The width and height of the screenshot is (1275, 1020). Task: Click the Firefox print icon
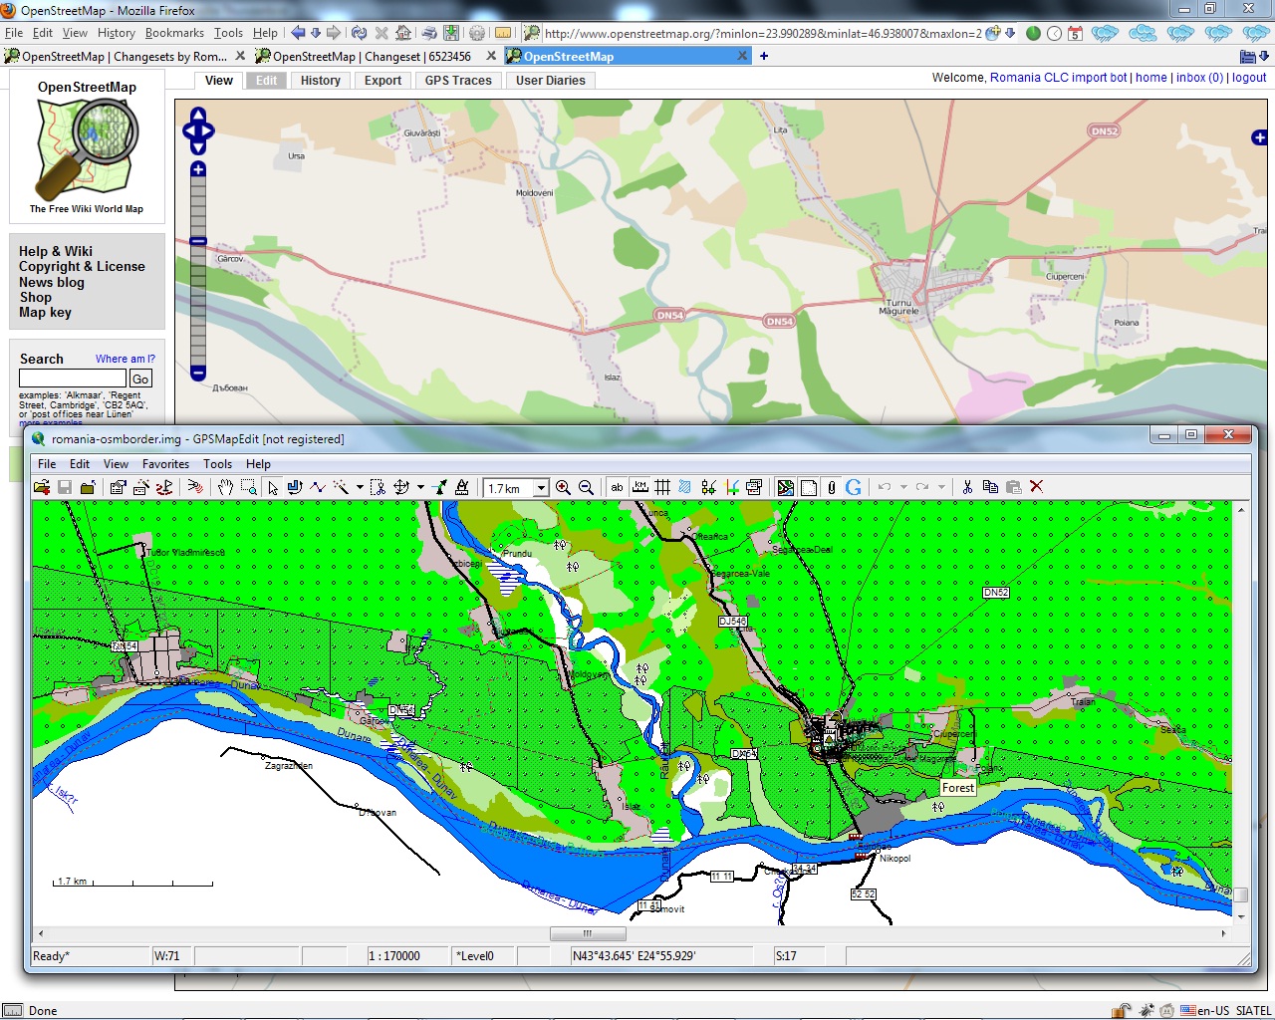(x=429, y=33)
